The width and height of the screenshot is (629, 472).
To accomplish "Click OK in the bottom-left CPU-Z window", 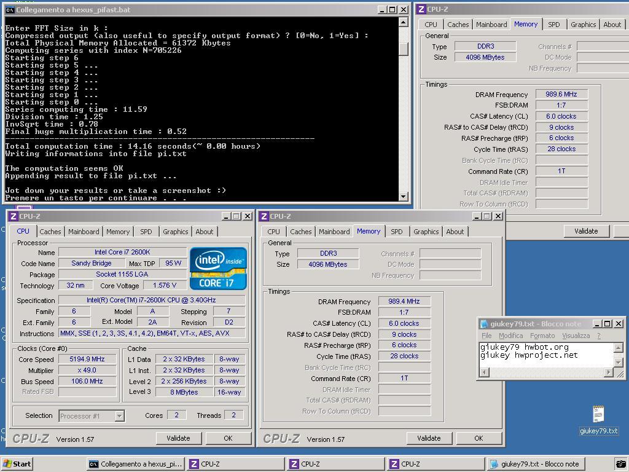I will (x=229, y=438).
